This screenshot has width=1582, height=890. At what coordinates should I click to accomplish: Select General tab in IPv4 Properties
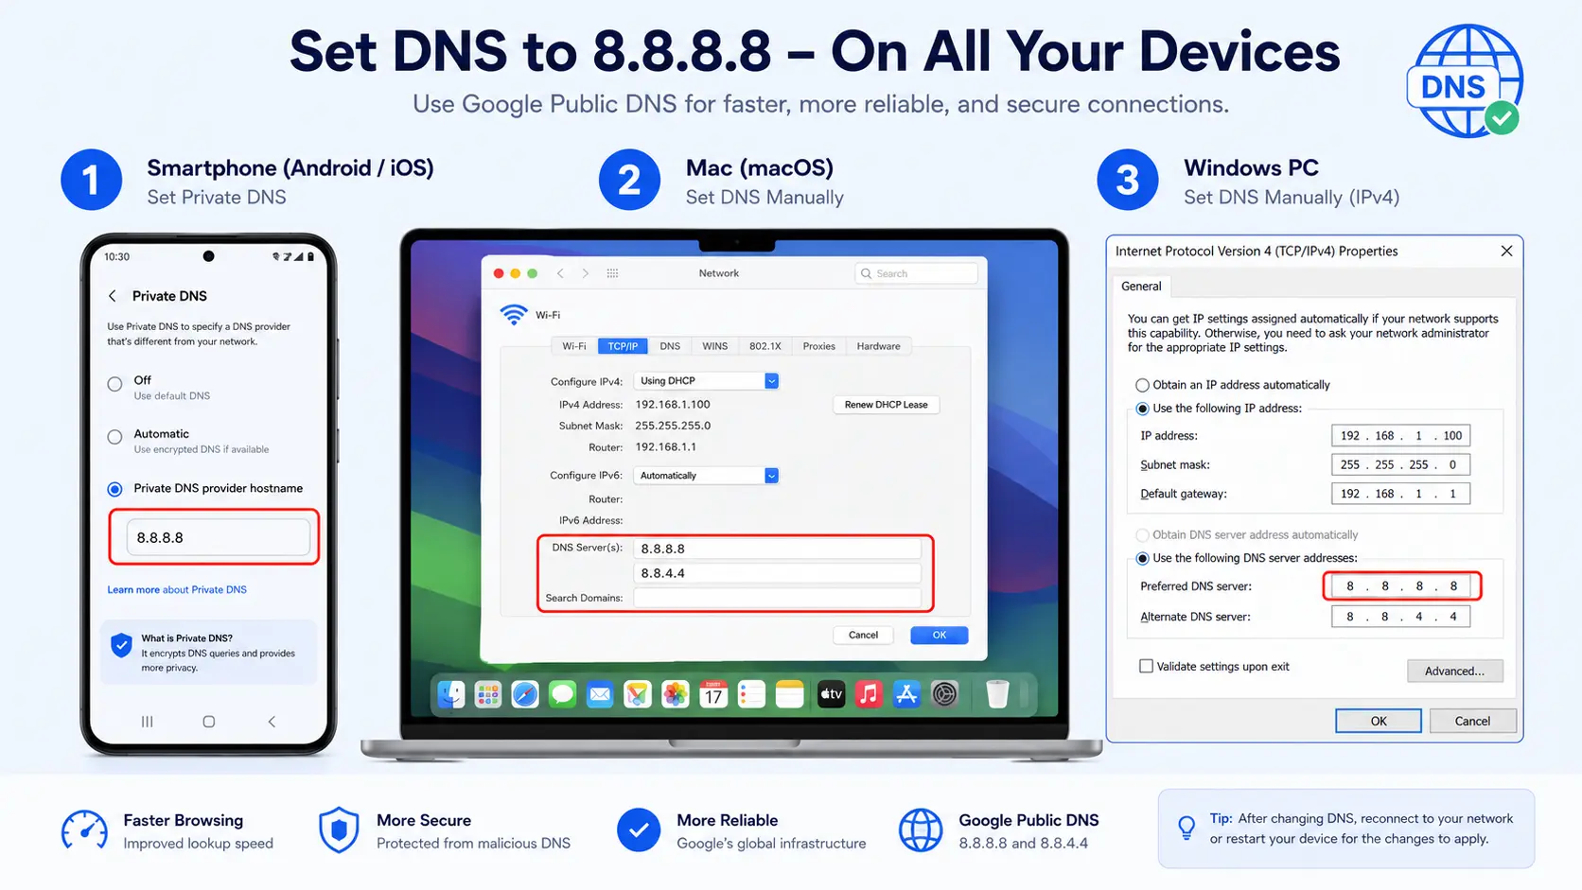(1141, 287)
